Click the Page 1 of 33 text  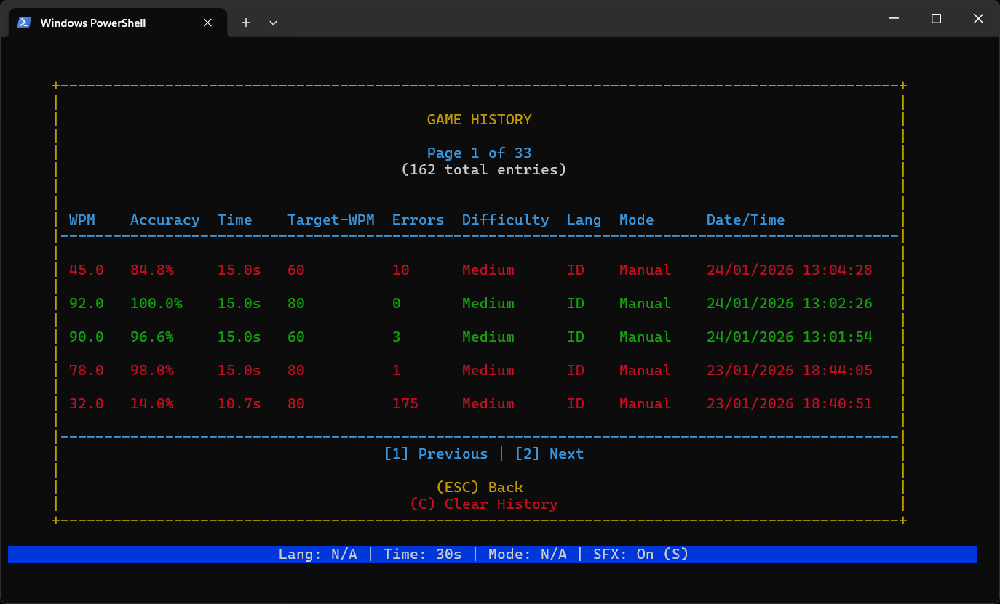(480, 153)
